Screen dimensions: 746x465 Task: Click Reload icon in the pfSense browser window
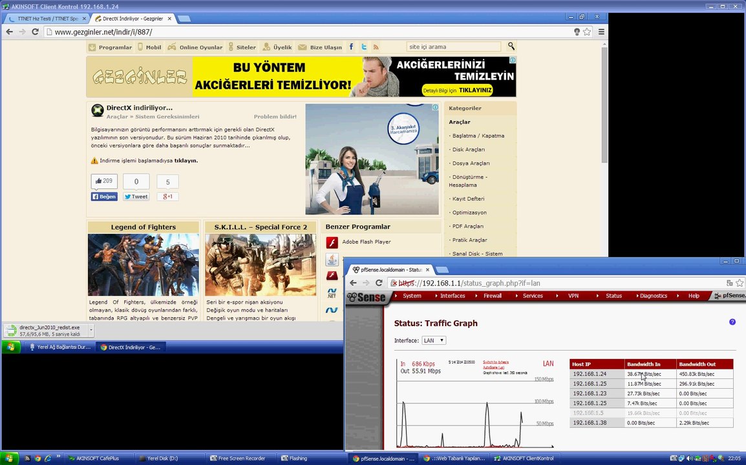coord(379,282)
